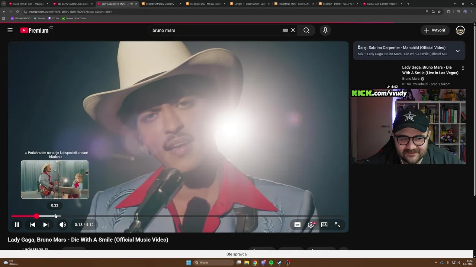Click the red progress scrubber handle
This screenshot has width=476, height=267.
pyautogui.click(x=36, y=216)
